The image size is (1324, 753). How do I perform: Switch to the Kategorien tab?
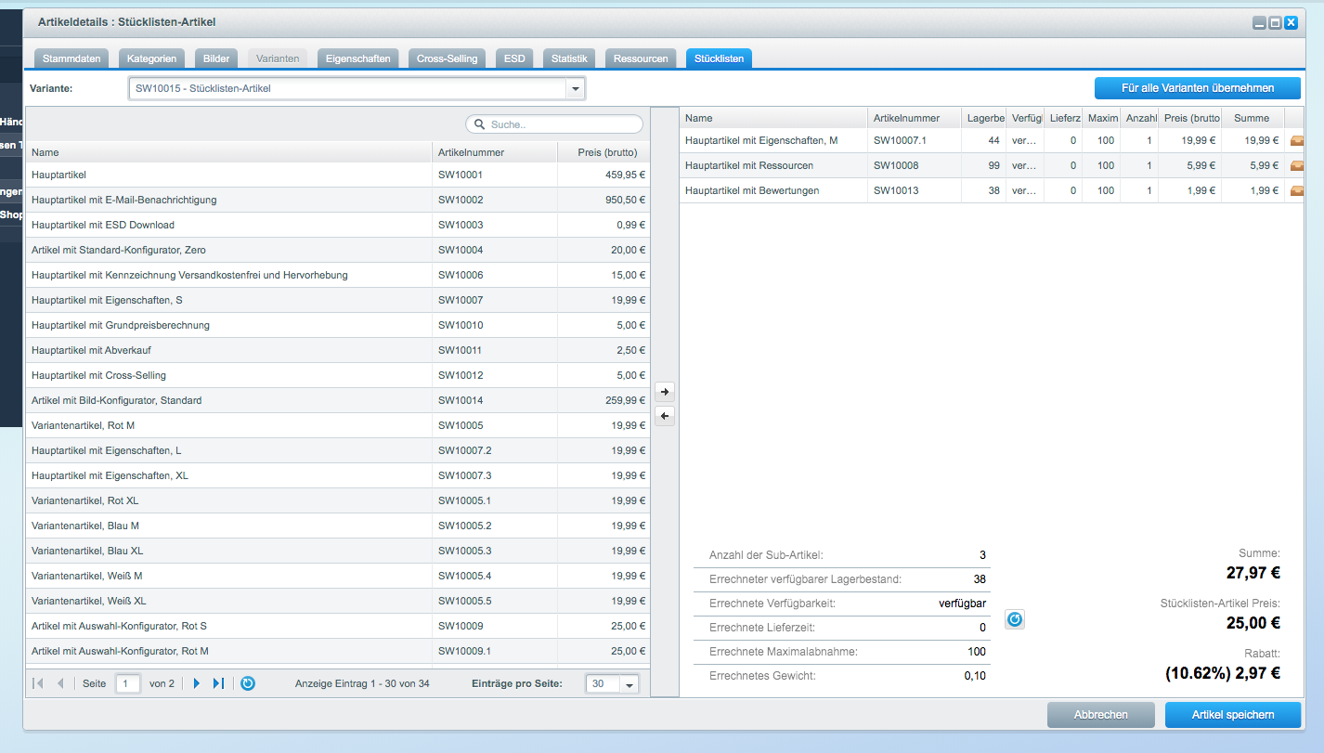coord(152,58)
